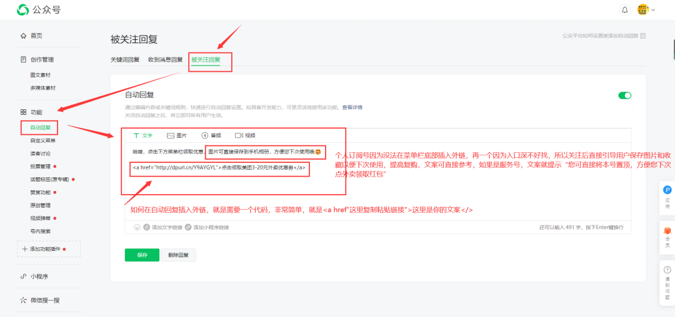
Task: Open the 会员 gift icon widget
Action: pyautogui.click(x=667, y=237)
